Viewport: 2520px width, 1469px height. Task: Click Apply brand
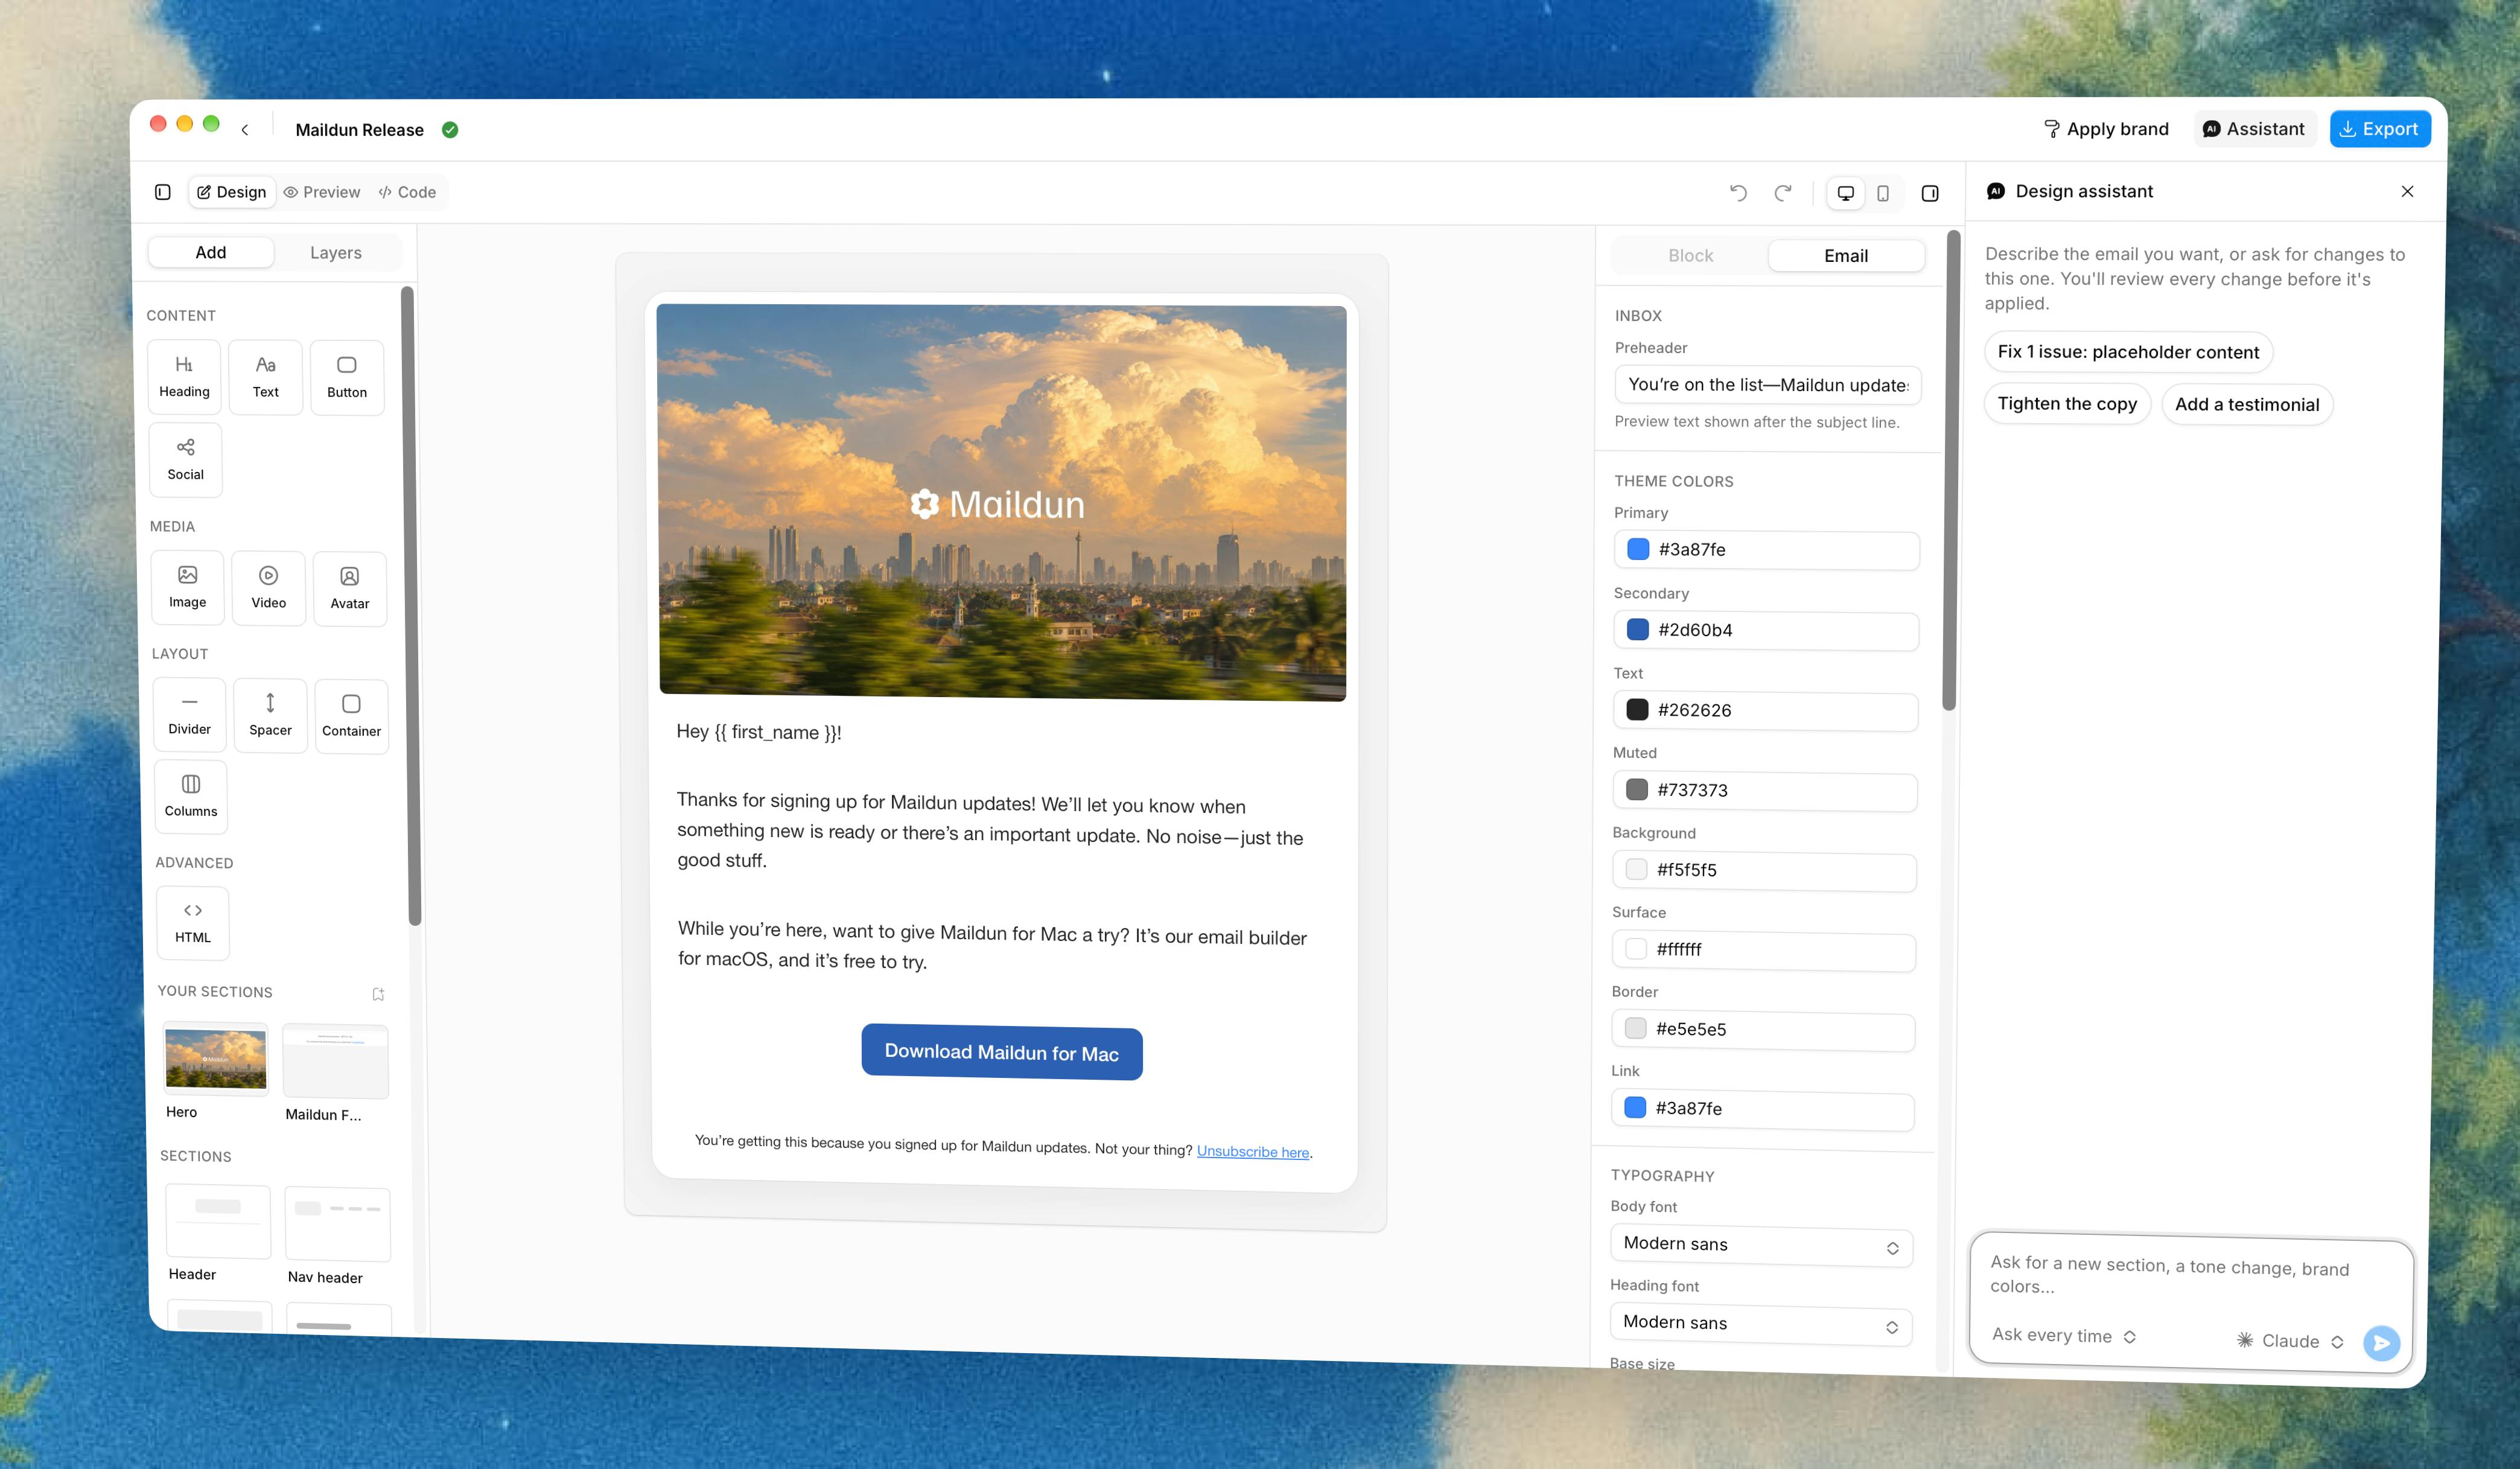[x=2107, y=129]
